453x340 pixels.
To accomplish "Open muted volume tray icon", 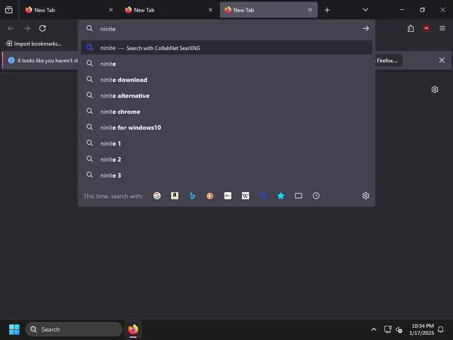I will coord(399,329).
